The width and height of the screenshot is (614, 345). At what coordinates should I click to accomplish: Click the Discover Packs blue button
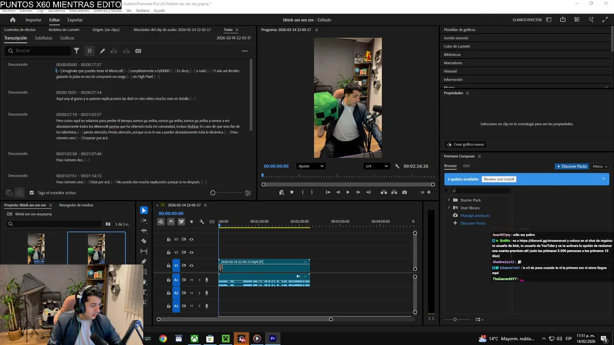tap(572, 166)
